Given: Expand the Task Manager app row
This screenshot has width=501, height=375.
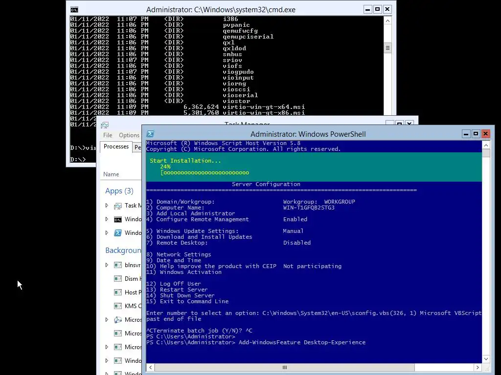Looking at the screenshot, I should (107, 206).
